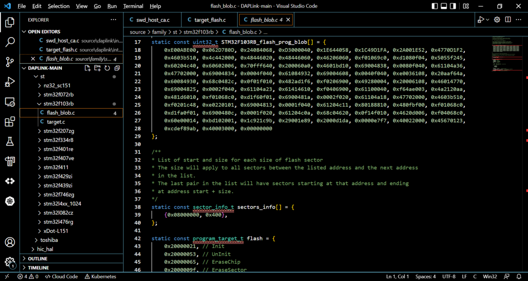Open the Terminal menu
Viewport: 528px width, 281px height.
click(x=133, y=6)
